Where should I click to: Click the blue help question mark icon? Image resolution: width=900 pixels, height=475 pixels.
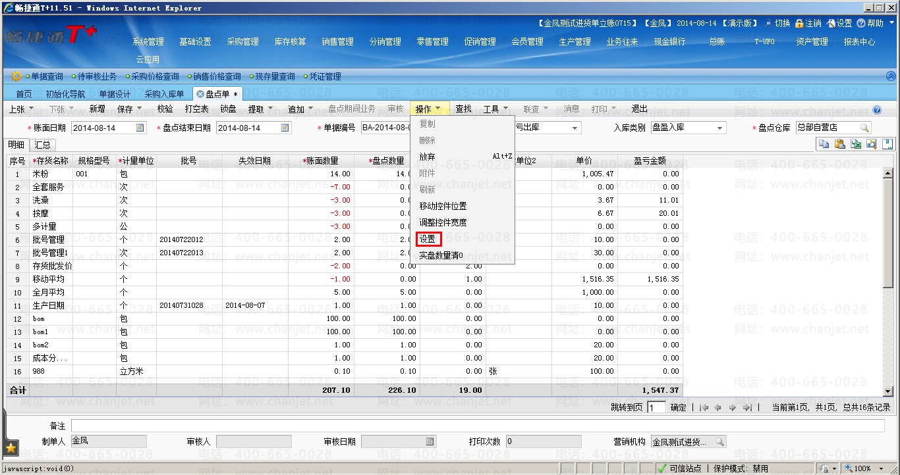point(877,110)
